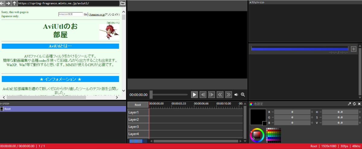The height and width of the screenshot is (149, 362).
Task: Click the B value field
Action: pos(292,123)
